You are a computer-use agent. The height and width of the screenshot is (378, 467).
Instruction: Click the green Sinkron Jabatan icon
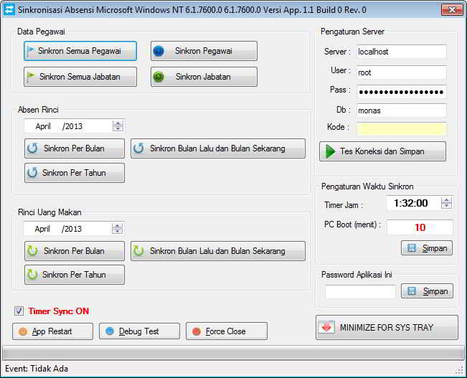159,77
